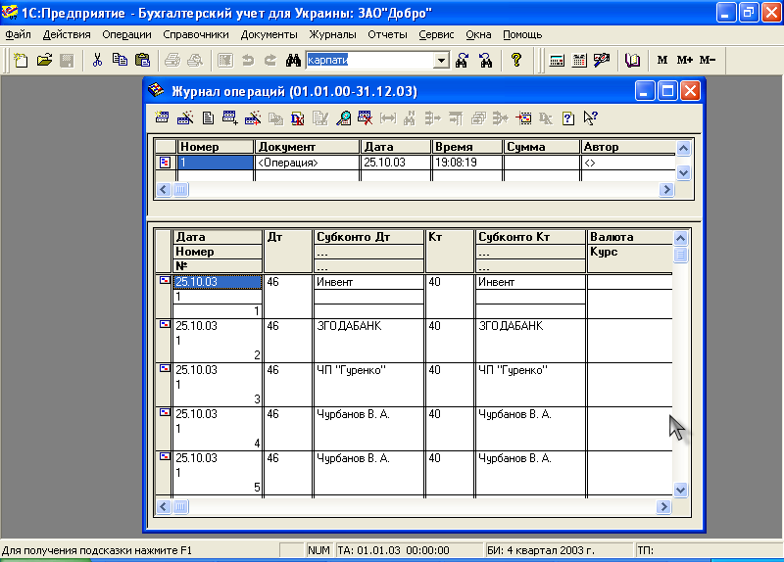Click the Время column header

coord(466,147)
